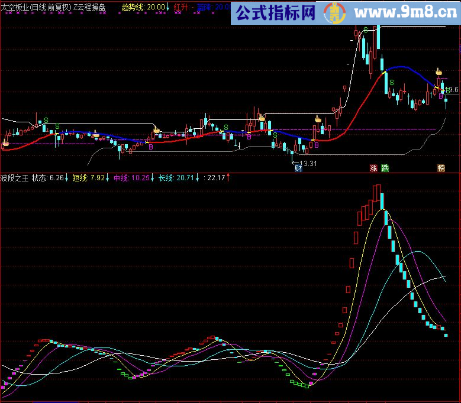Click the 状态: 6.26 value
The image size is (461, 403).
50,178
